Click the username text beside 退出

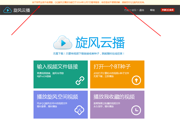click(x=131, y=10)
